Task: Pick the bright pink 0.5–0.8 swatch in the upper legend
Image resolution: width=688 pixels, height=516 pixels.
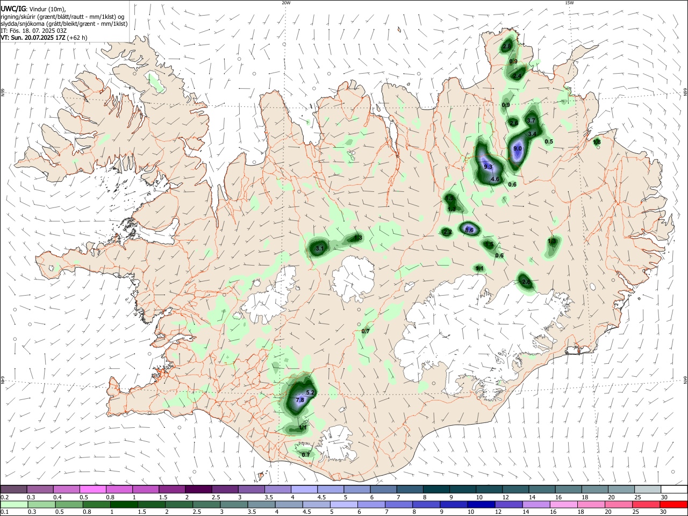Action: (x=92, y=490)
